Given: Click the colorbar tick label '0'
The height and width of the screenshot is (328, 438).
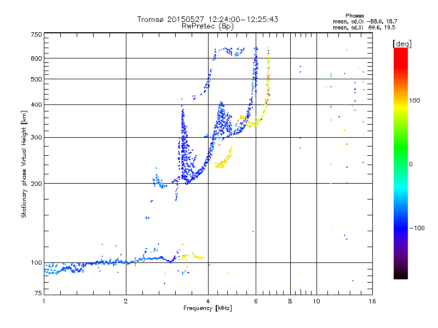Looking at the screenshot, I should coord(411,165).
